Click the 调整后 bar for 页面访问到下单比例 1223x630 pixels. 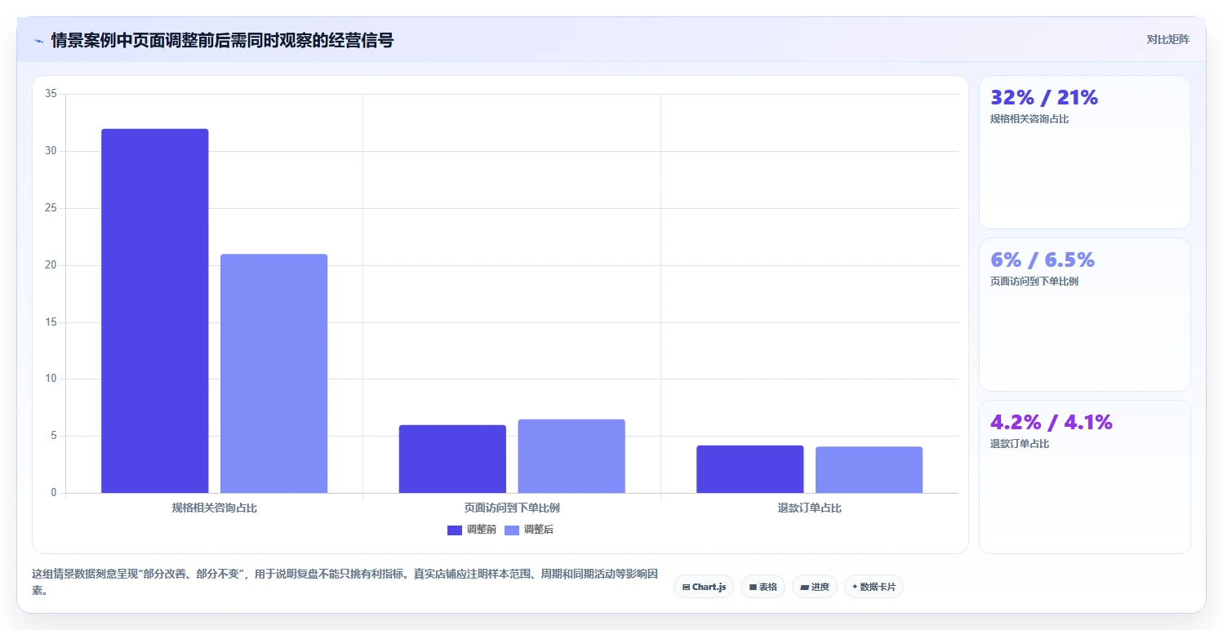tap(571, 456)
